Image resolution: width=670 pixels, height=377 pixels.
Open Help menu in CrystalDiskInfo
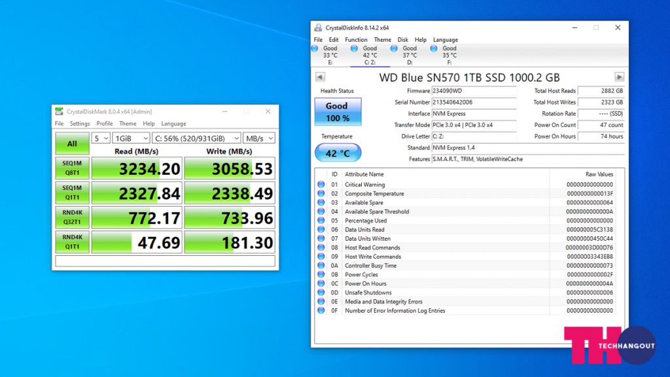pos(421,40)
